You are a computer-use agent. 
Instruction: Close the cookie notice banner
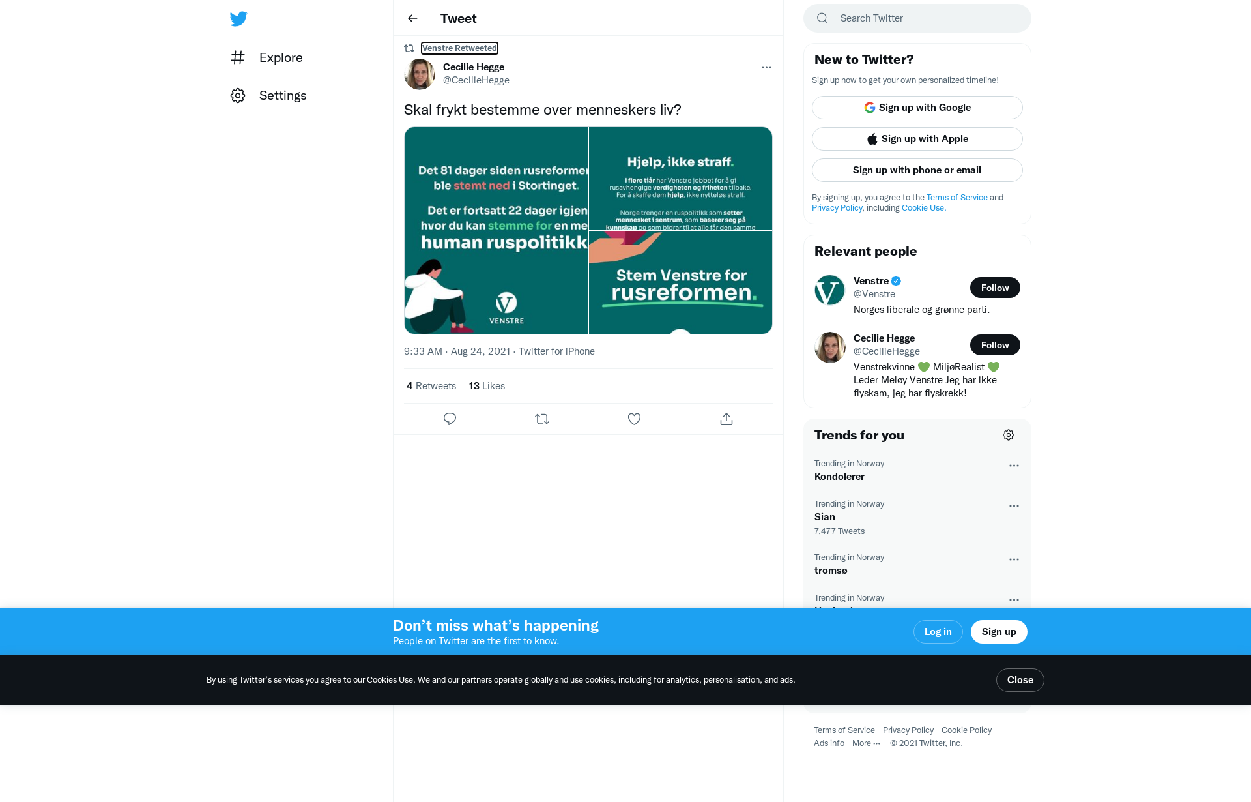tap(1020, 680)
